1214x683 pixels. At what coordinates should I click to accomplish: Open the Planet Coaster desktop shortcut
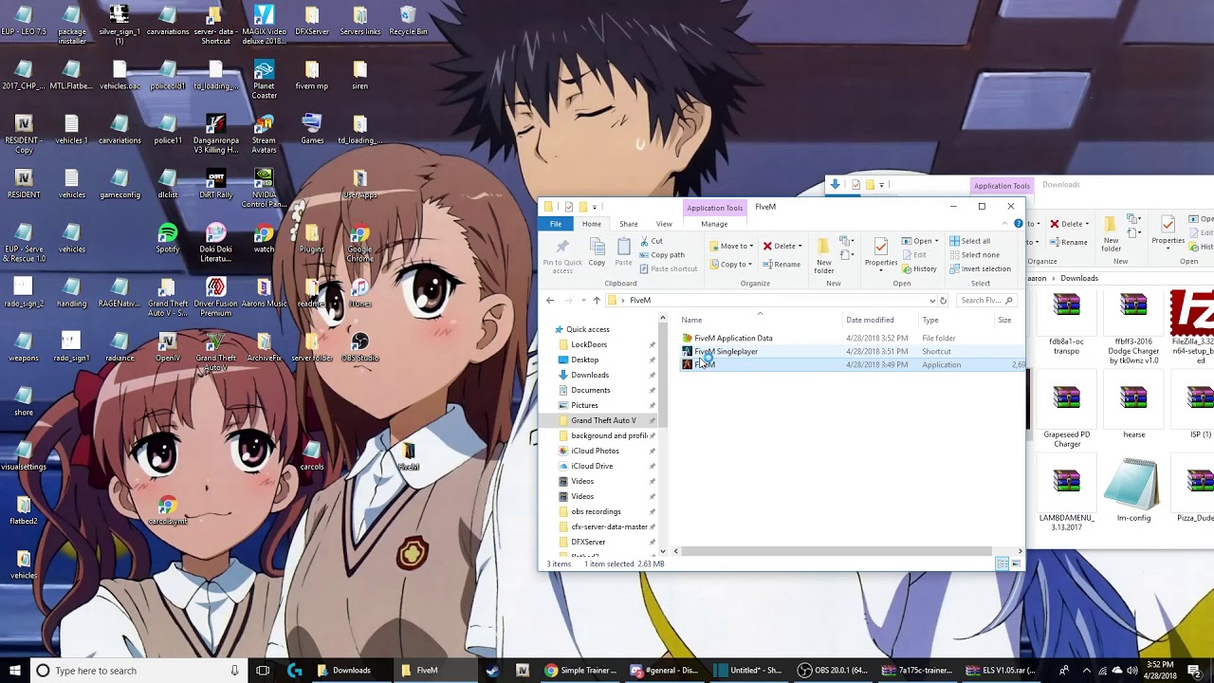(x=264, y=80)
